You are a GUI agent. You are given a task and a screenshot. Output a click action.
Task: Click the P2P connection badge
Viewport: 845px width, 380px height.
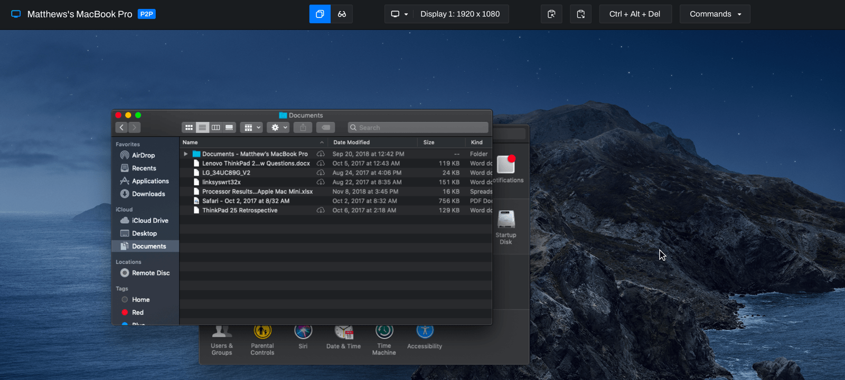(x=147, y=14)
